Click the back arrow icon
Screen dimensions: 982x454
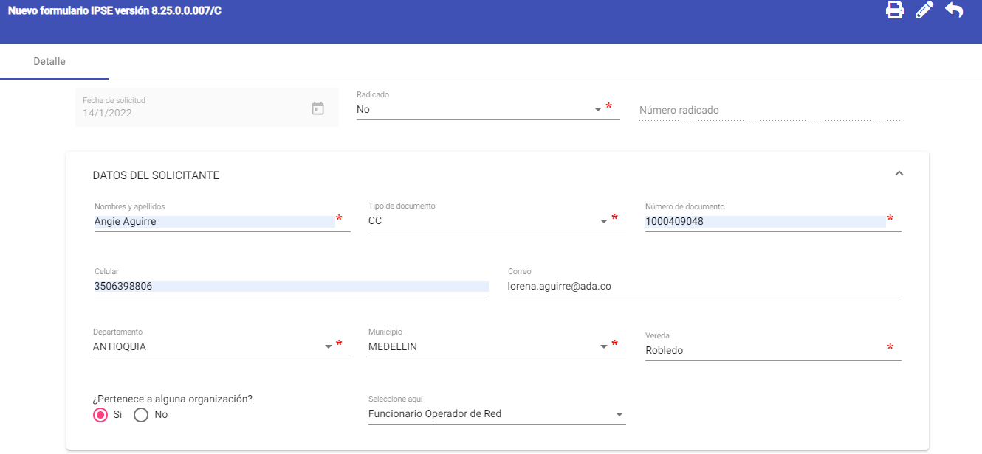tap(954, 10)
